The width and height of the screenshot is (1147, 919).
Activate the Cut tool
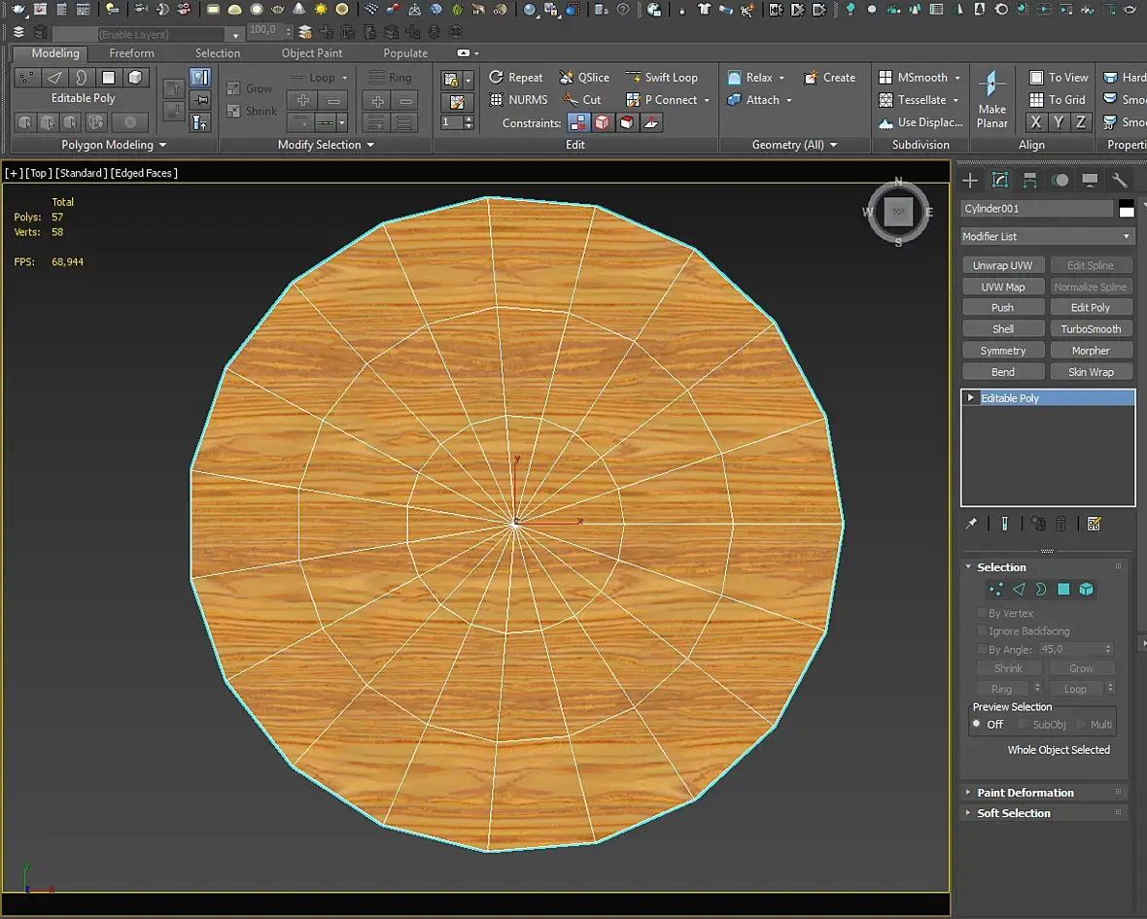point(581,99)
